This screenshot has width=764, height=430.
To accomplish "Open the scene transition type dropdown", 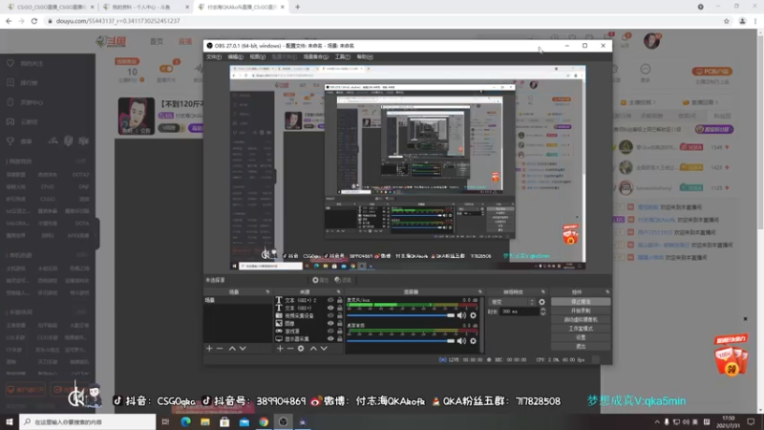I will pyautogui.click(x=513, y=302).
